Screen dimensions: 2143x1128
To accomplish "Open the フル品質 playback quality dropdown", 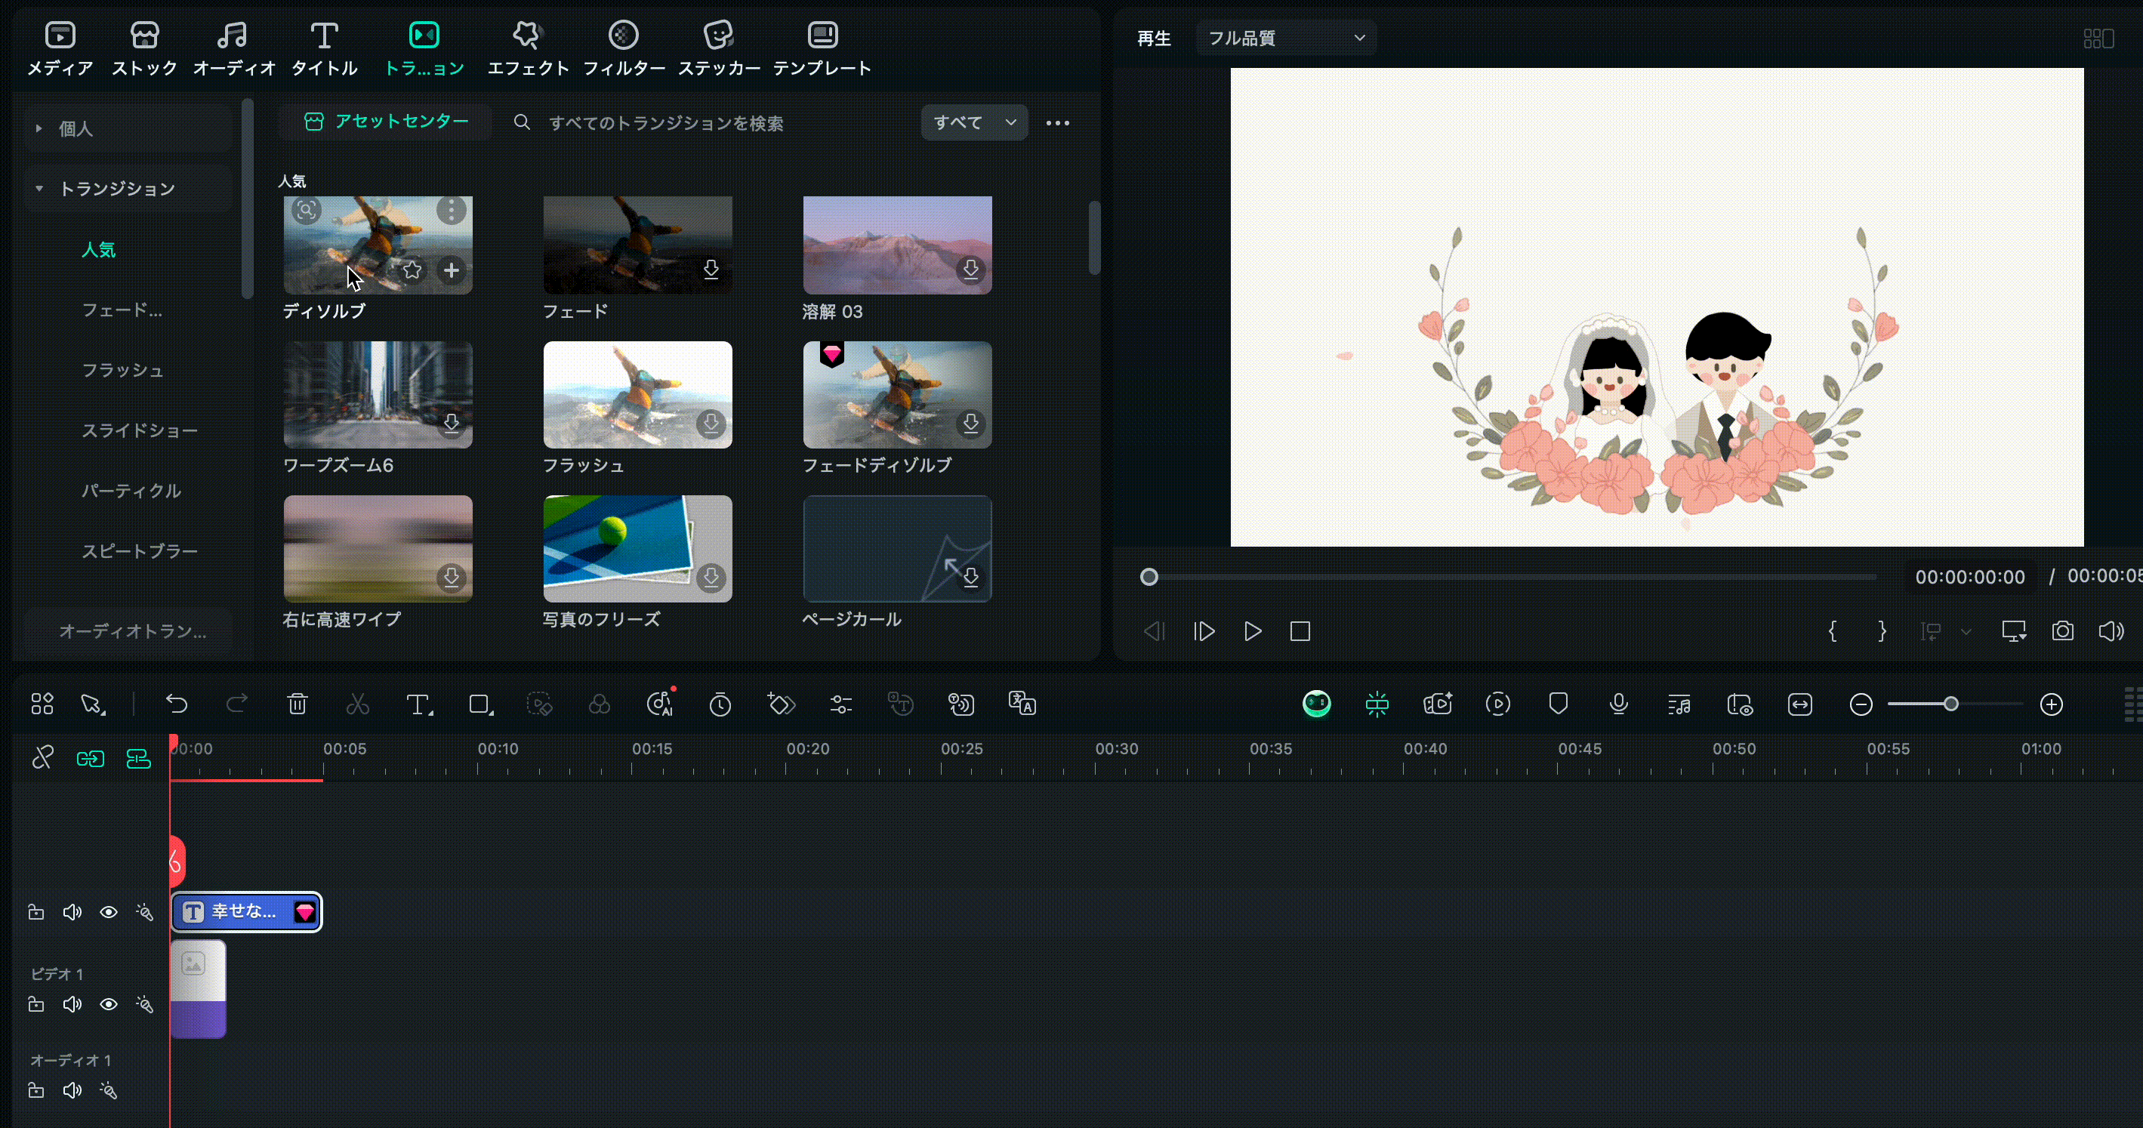I will tap(1285, 39).
